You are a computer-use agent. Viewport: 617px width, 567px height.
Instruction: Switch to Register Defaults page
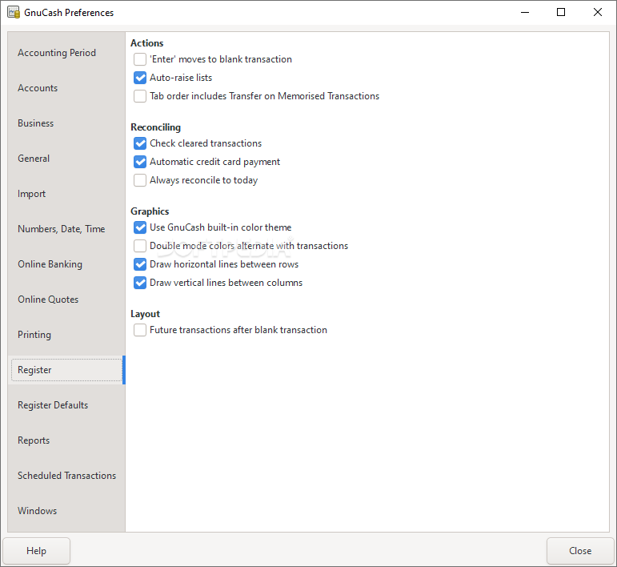tap(66, 405)
